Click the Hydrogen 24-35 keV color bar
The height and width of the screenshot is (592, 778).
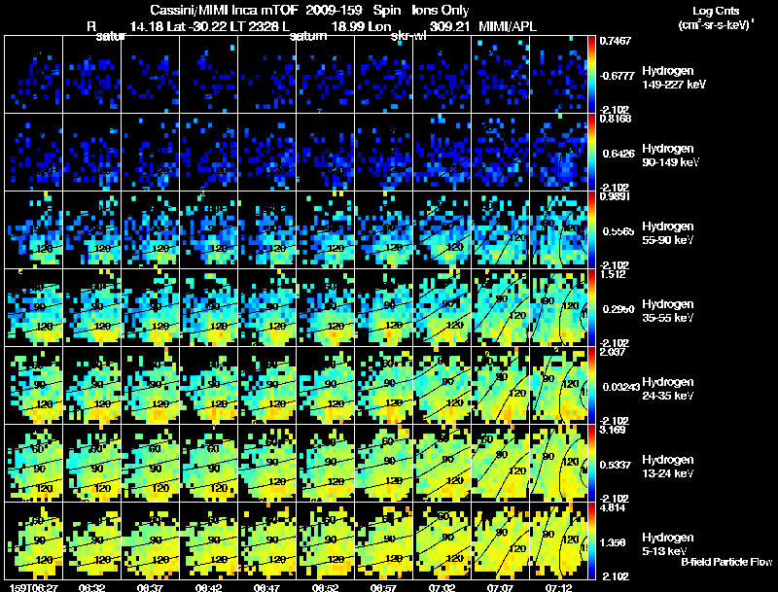(x=591, y=385)
